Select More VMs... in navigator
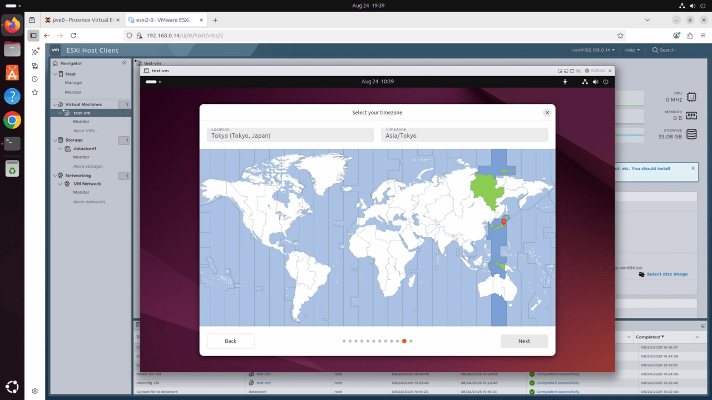The width and height of the screenshot is (712, 400). (86, 131)
